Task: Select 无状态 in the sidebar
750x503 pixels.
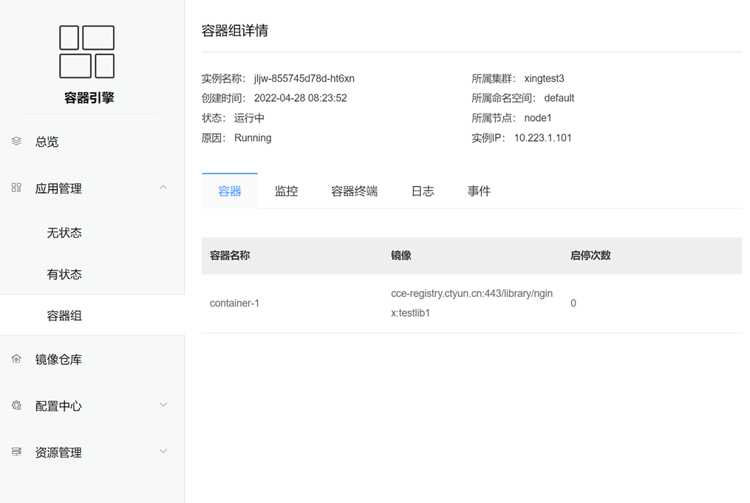Action: click(x=64, y=233)
